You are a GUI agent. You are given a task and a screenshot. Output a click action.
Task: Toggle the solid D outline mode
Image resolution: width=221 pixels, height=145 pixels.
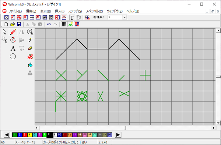(73, 18)
